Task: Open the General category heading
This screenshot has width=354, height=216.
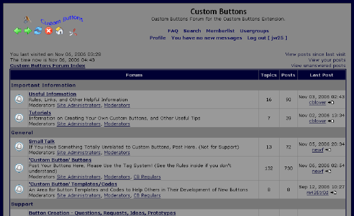Action: click(x=22, y=132)
